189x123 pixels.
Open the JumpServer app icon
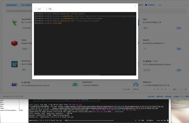pyautogui.click(x=75, y=84)
